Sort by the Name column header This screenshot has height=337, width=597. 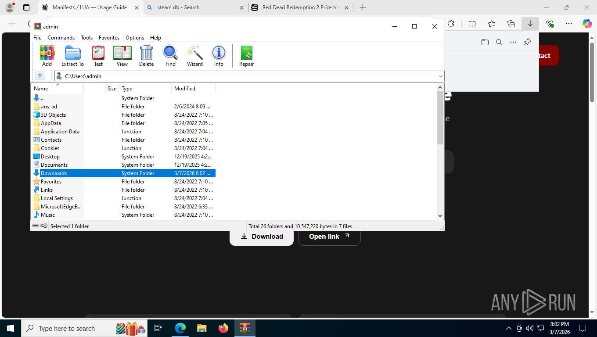tap(57, 89)
